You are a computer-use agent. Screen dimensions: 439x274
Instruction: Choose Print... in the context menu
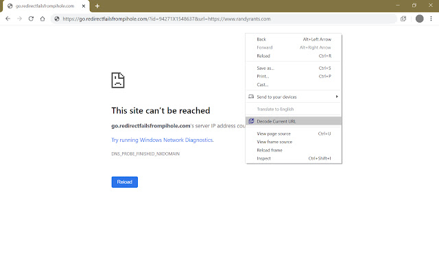[x=294, y=76]
